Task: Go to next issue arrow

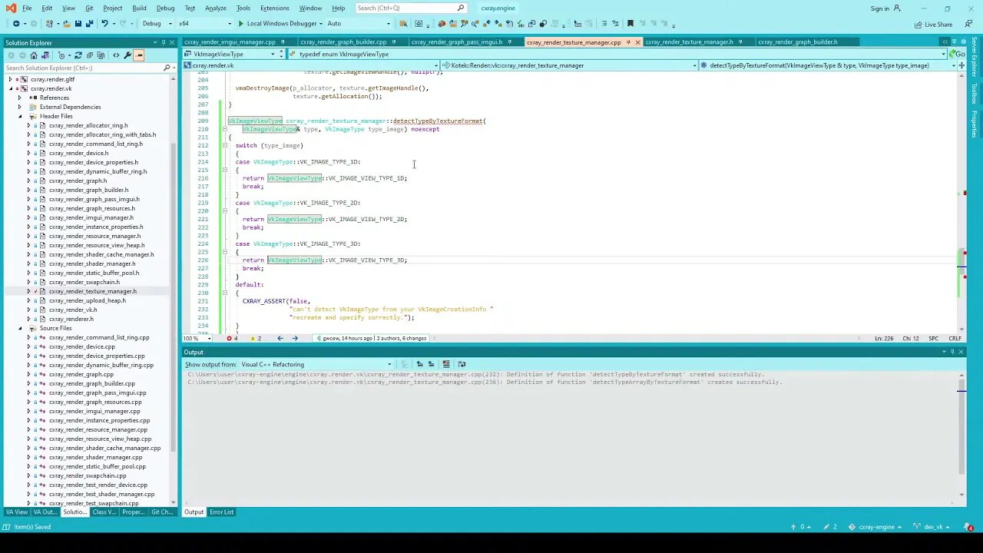Action: click(x=295, y=338)
